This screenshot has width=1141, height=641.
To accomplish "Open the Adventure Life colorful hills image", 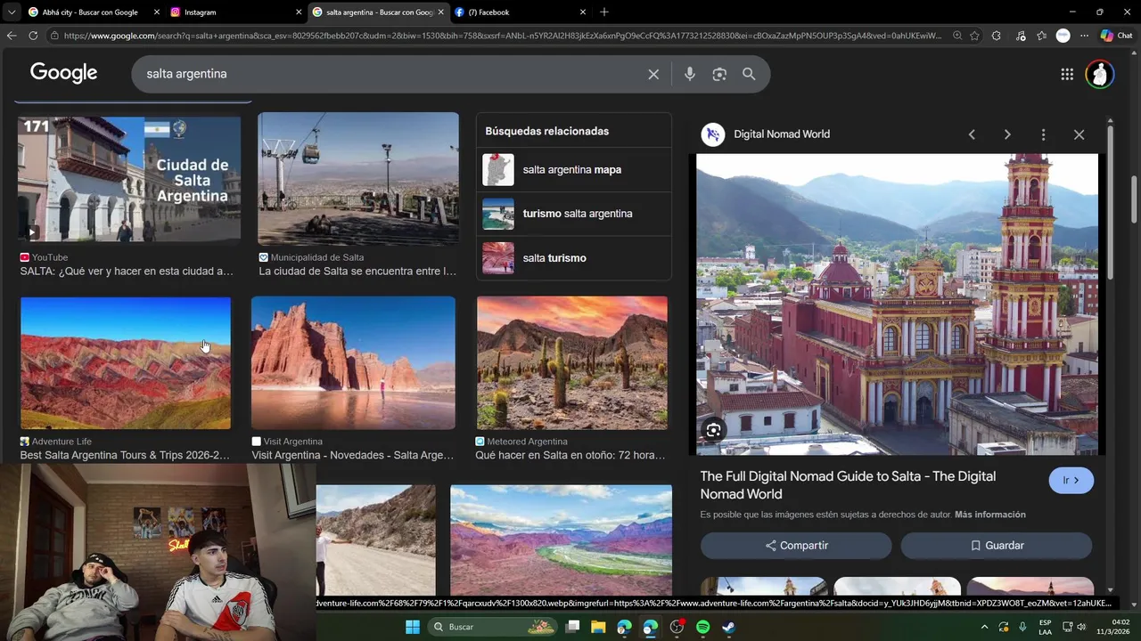I will point(126,363).
